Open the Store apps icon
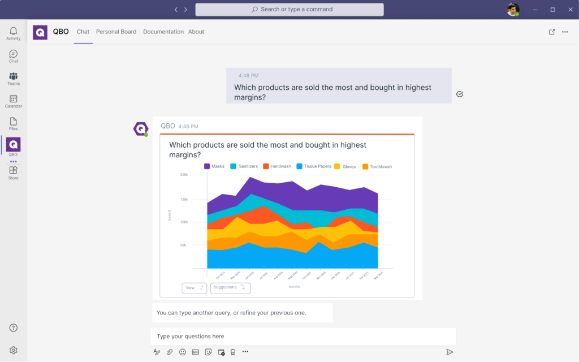The width and height of the screenshot is (579, 362). point(13,173)
